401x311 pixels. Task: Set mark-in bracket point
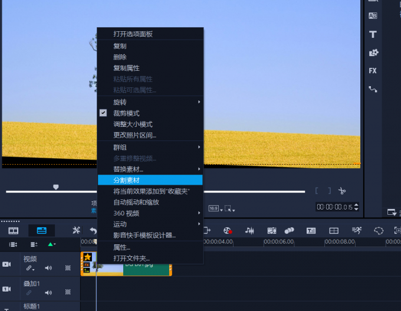click(317, 191)
